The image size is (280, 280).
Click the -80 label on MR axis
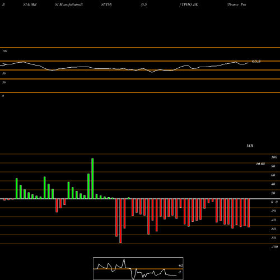[x=273, y=238]
